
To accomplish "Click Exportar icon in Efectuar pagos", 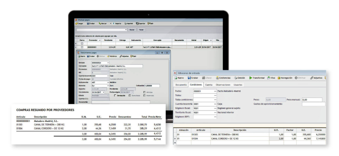I will 137,23.
